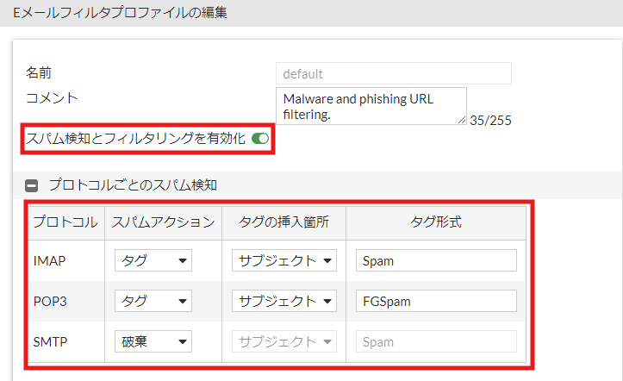Click the コメント text area

(371, 106)
